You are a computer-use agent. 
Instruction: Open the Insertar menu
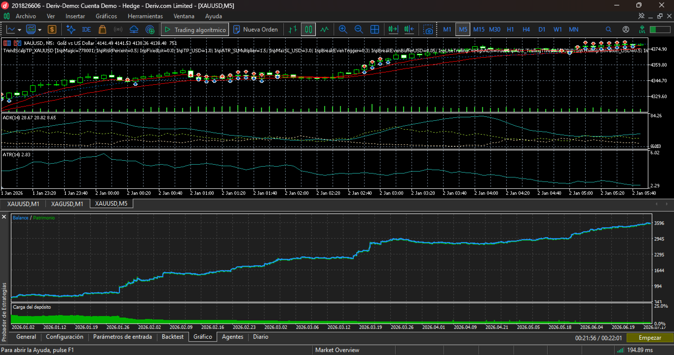(x=75, y=16)
